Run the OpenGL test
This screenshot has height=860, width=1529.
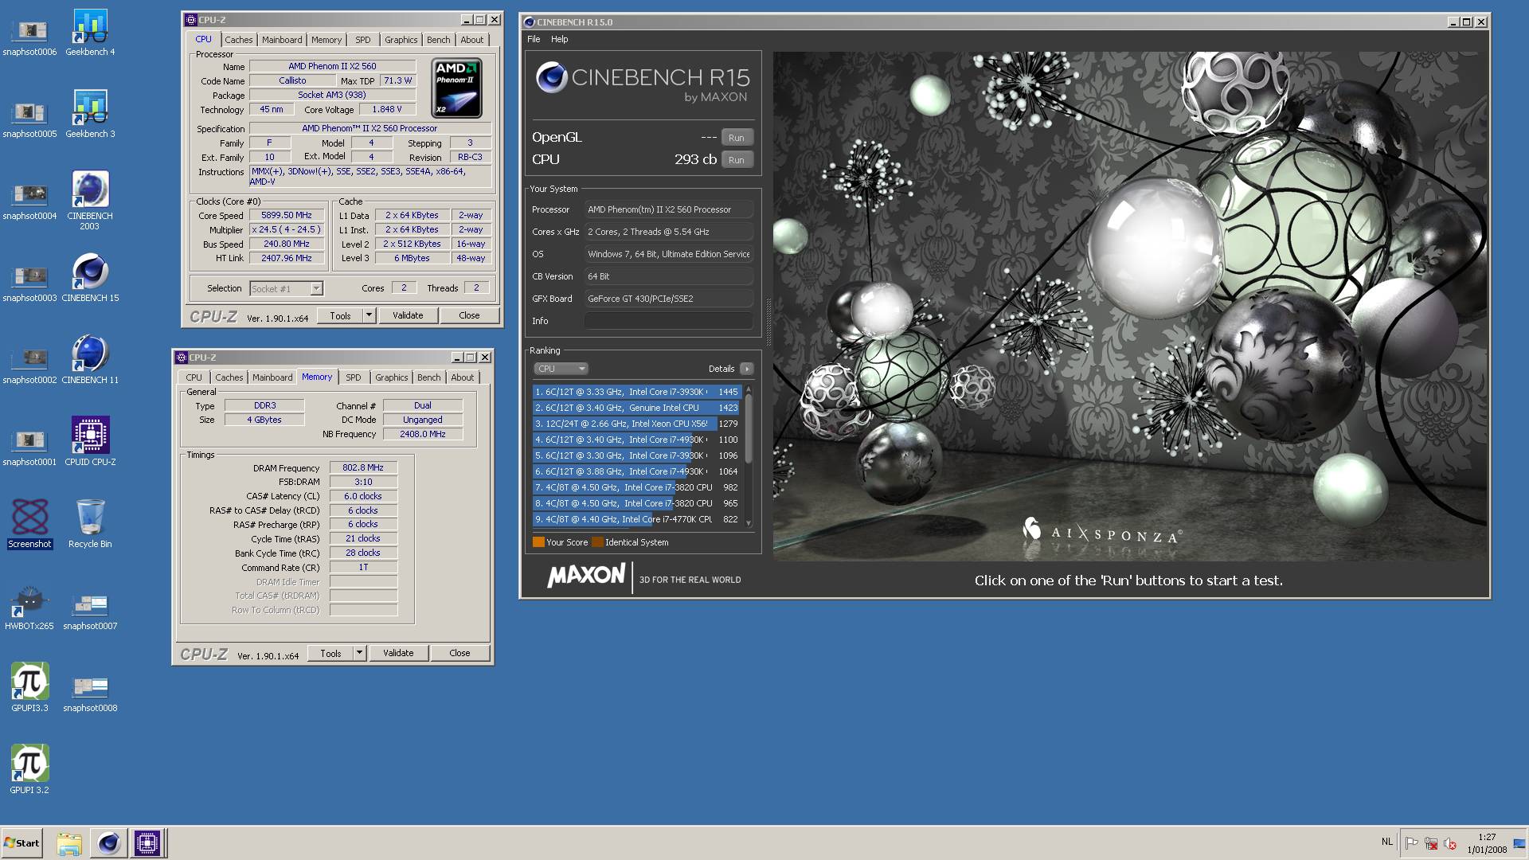pyautogui.click(x=737, y=138)
